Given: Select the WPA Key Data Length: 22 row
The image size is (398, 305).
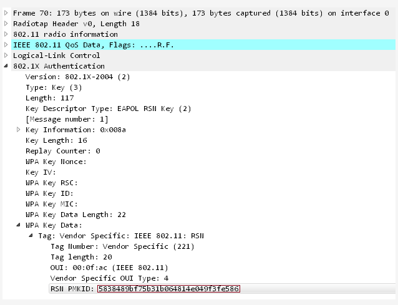Looking at the screenshot, I should pos(75,215).
